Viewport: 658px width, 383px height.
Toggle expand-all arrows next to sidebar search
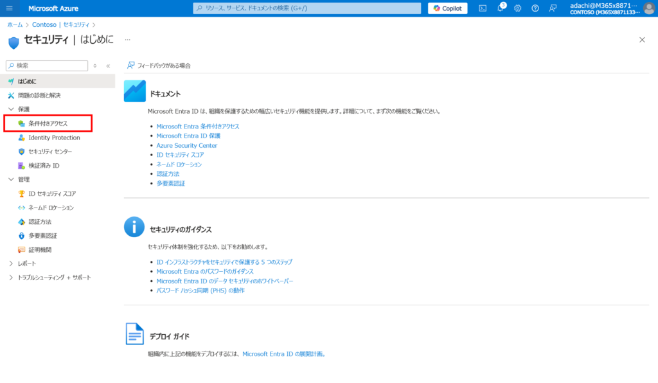[x=95, y=66]
